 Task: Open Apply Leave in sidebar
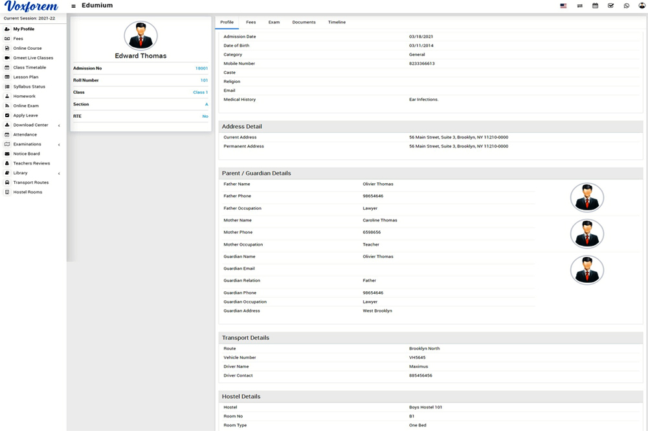tap(25, 115)
